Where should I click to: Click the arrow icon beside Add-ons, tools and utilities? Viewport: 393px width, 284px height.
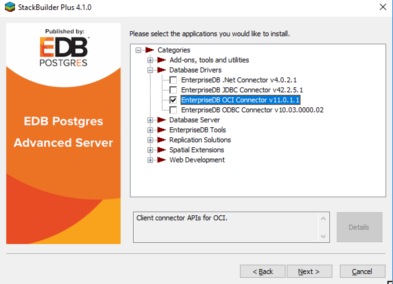pos(162,60)
